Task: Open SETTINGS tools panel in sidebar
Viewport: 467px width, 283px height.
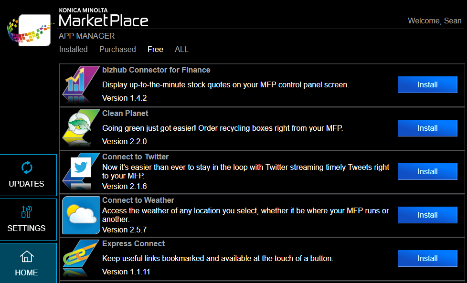Action: (27, 220)
